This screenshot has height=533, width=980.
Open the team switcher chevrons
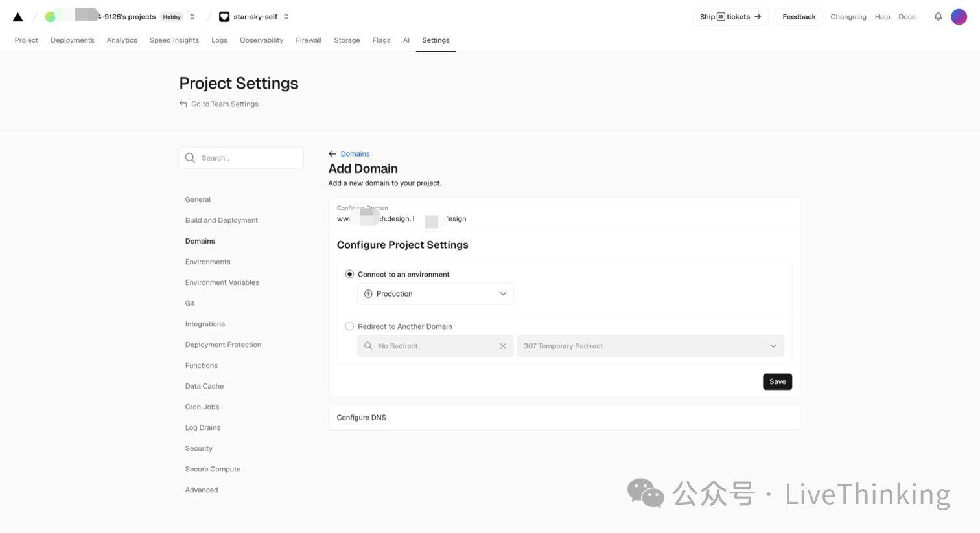[x=192, y=17]
